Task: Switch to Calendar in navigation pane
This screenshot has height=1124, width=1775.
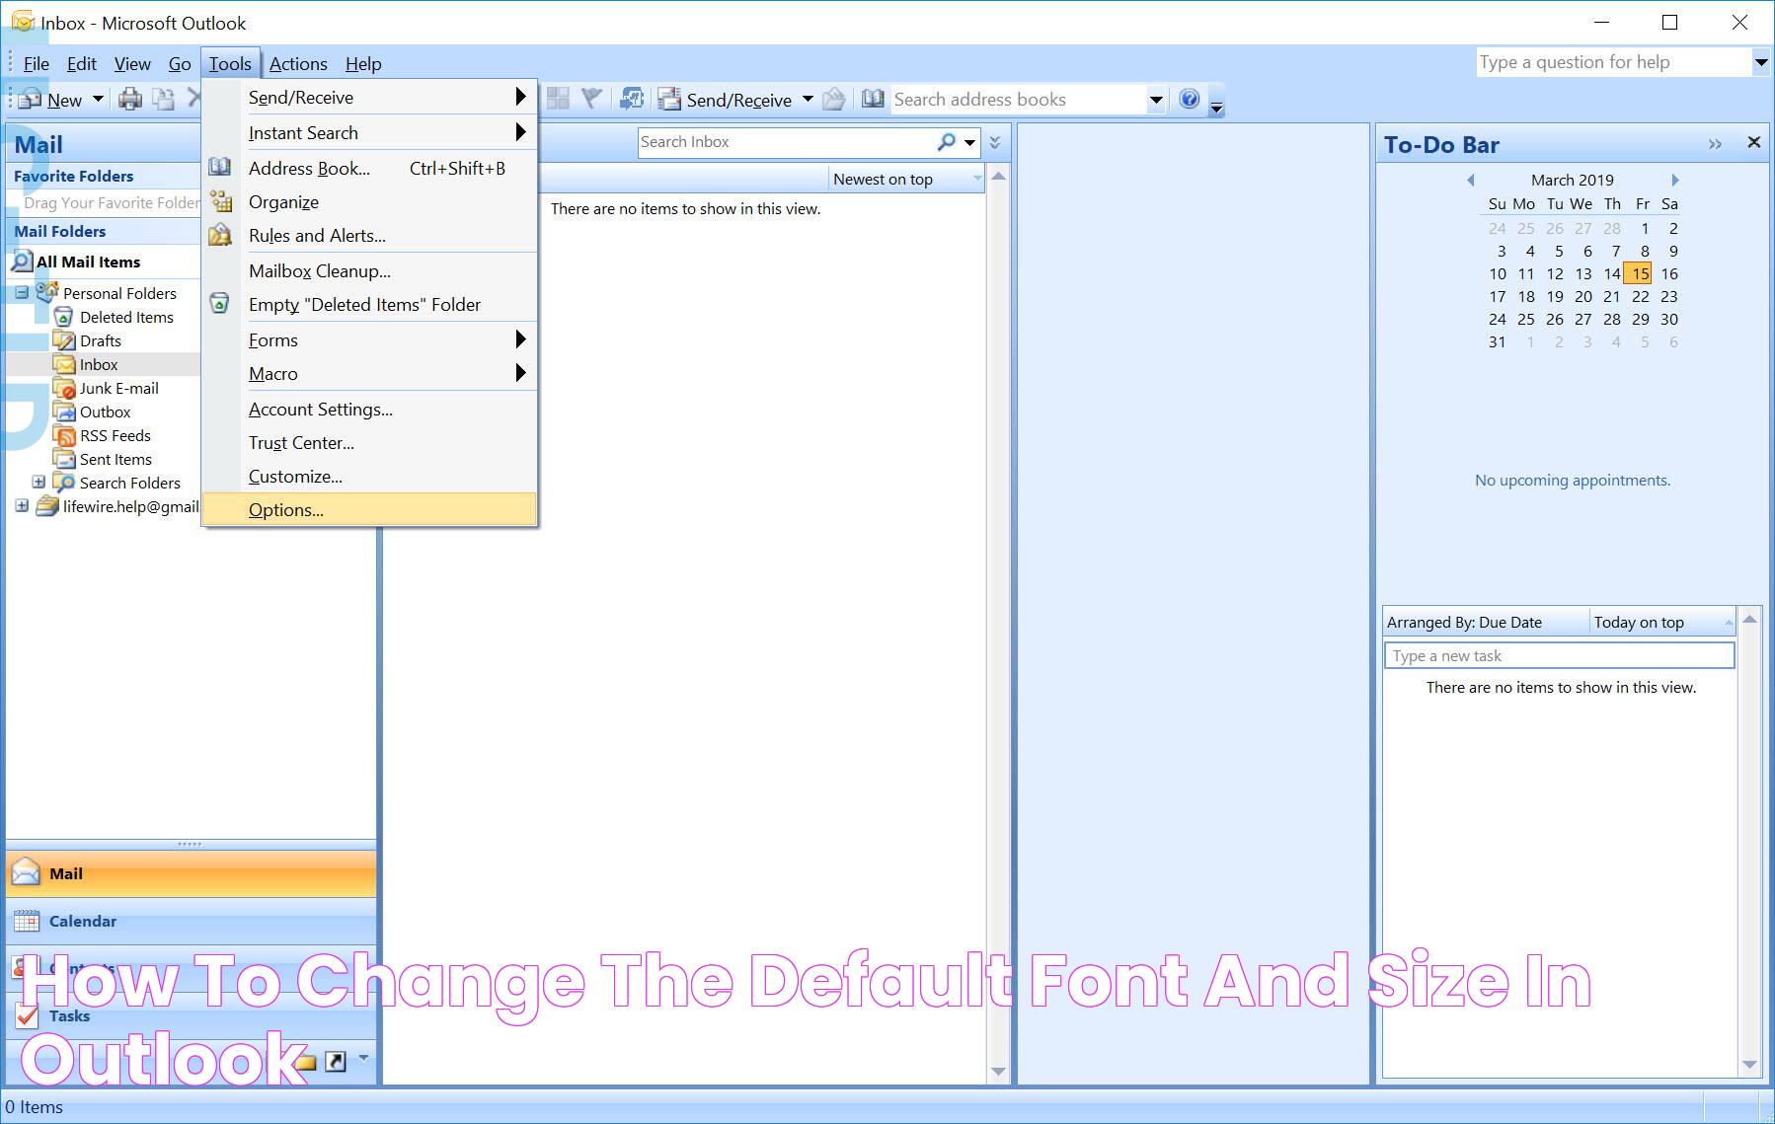Action: coord(192,922)
